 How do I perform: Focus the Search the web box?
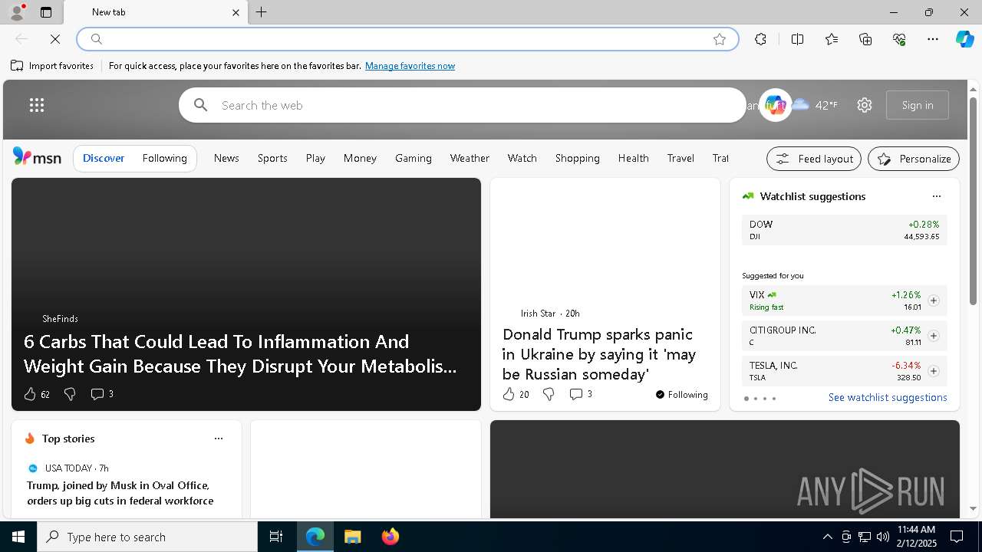pyautogui.click(x=463, y=105)
